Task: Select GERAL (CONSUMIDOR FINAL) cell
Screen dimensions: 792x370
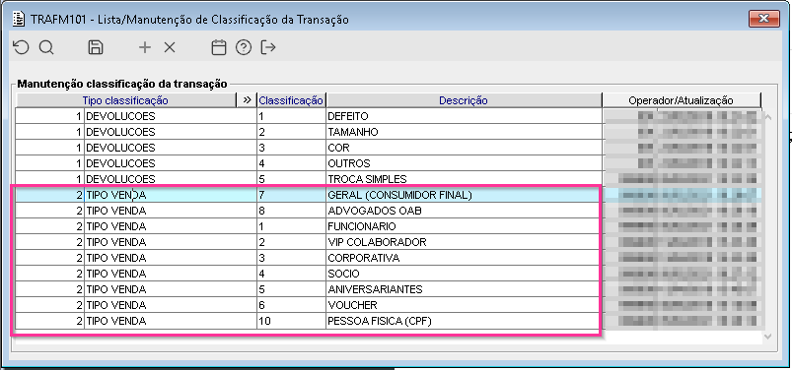Action: 464,195
